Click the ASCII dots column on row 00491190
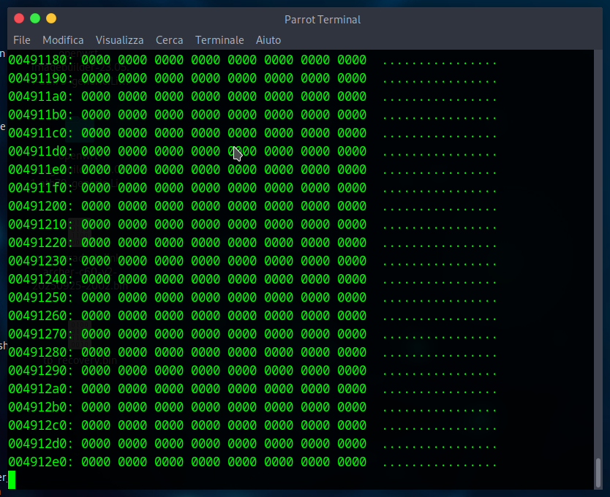The height and width of the screenshot is (497, 610). [x=439, y=78]
